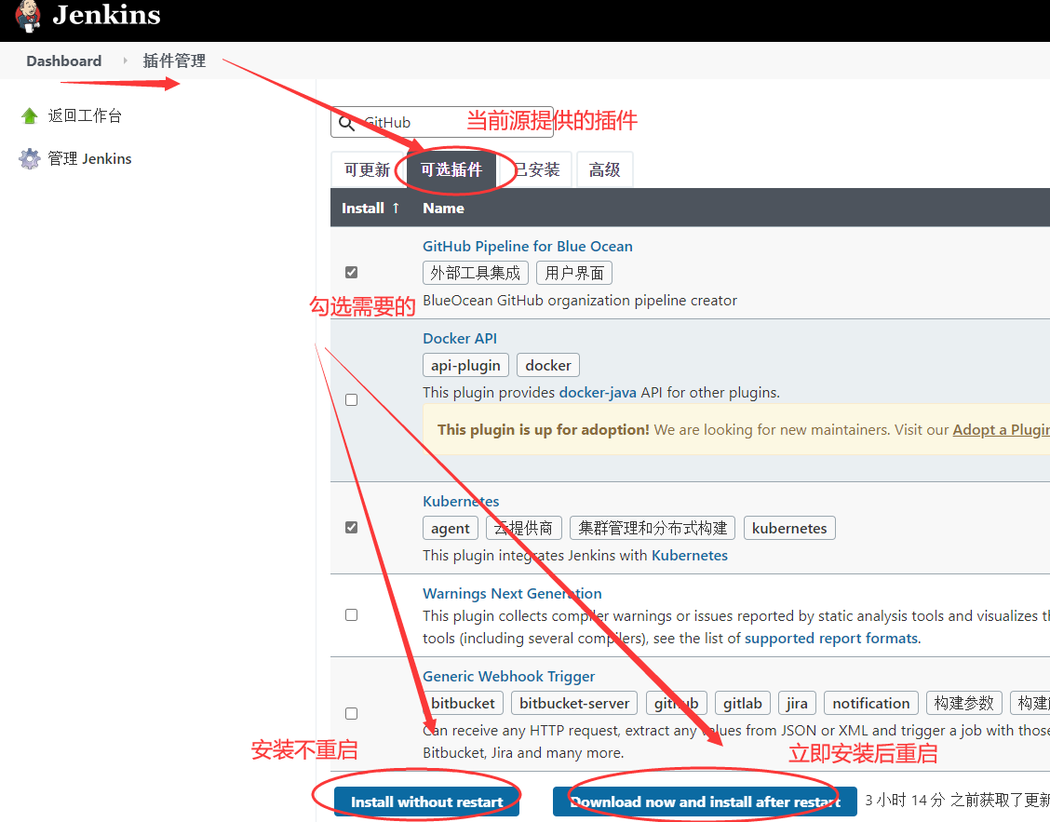Click the bitbucket-server tag
Viewport: 1050px width, 822px height.
click(x=574, y=703)
